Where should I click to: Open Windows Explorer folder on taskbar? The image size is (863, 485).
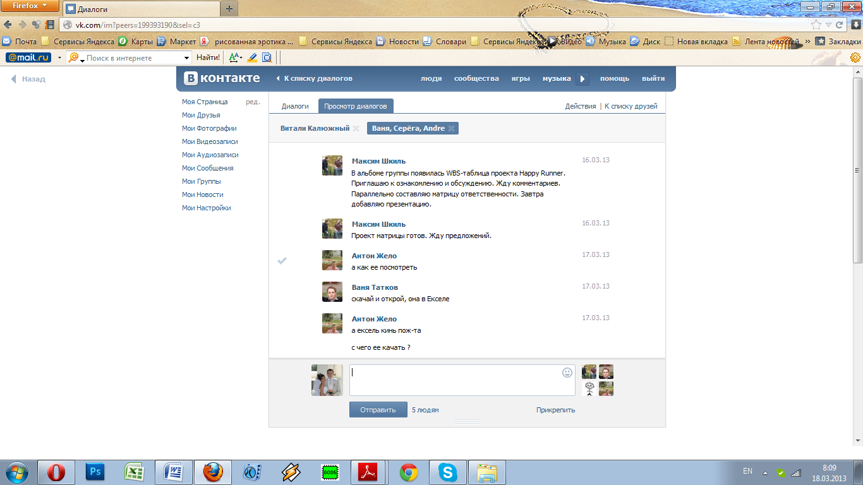487,472
